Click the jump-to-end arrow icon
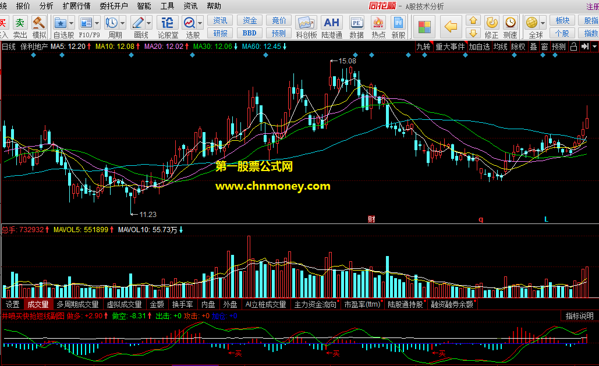Screen dimensions: 599x366 point(585,47)
